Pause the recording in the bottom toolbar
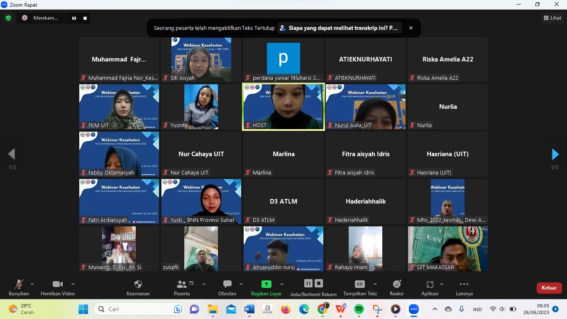The height and width of the screenshot is (319, 567). tap(308, 283)
